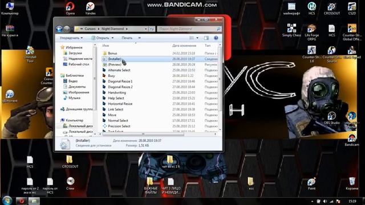
Task: Select Домашняя группа in the sidebar
Action: click(77, 109)
